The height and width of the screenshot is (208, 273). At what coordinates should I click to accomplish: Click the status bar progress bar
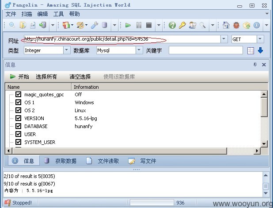click(x=152, y=203)
